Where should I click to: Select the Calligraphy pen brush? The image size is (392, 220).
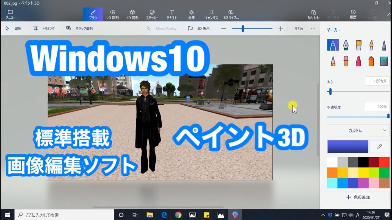(x=346, y=45)
